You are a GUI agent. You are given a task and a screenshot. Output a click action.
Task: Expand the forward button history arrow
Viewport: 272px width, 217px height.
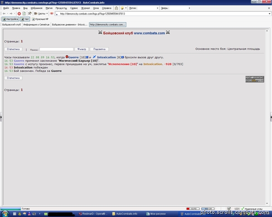[x=15, y=14]
